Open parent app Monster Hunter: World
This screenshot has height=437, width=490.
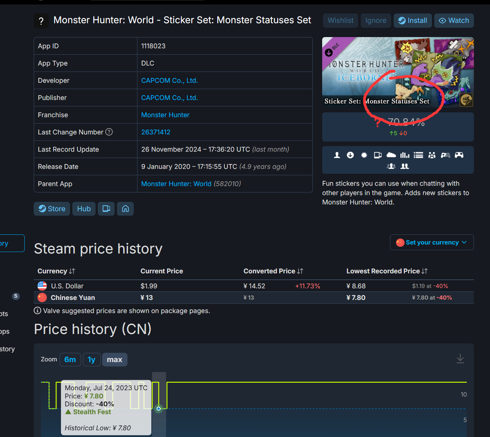pyautogui.click(x=176, y=184)
